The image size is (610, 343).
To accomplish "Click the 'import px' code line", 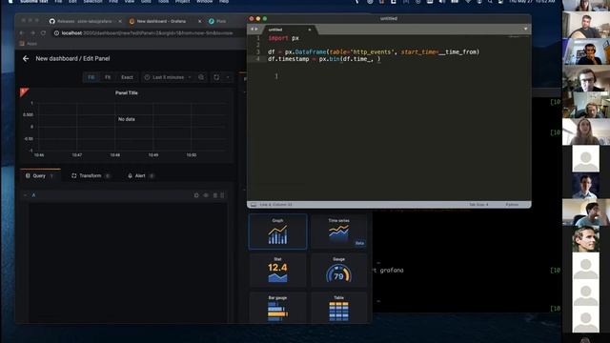I will pos(284,38).
